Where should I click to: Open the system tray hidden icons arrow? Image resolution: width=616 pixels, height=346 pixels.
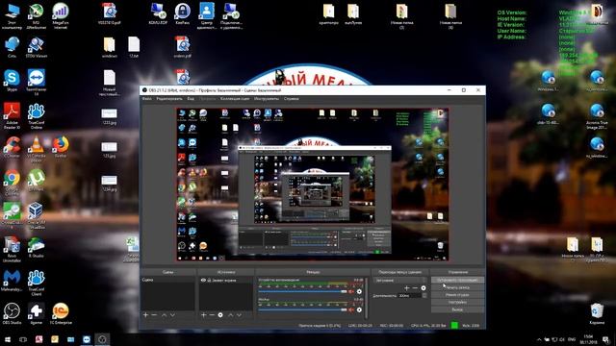[x=539, y=339]
